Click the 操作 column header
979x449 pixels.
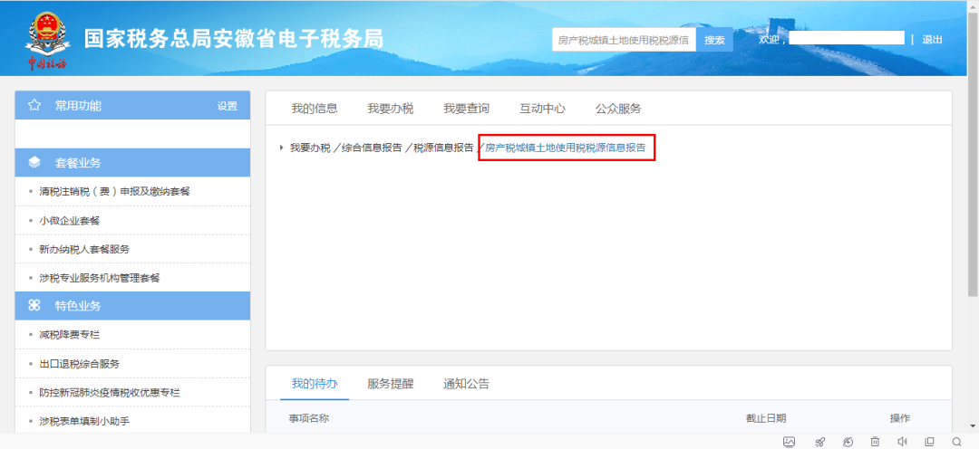900,418
